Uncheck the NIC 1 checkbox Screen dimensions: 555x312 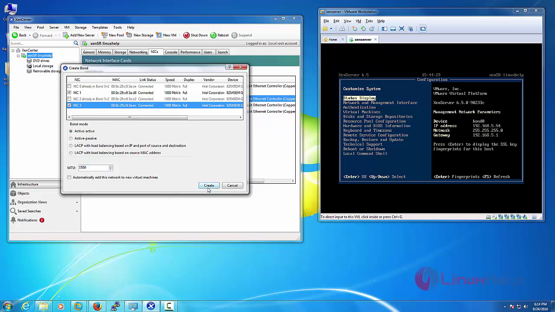coord(69,93)
